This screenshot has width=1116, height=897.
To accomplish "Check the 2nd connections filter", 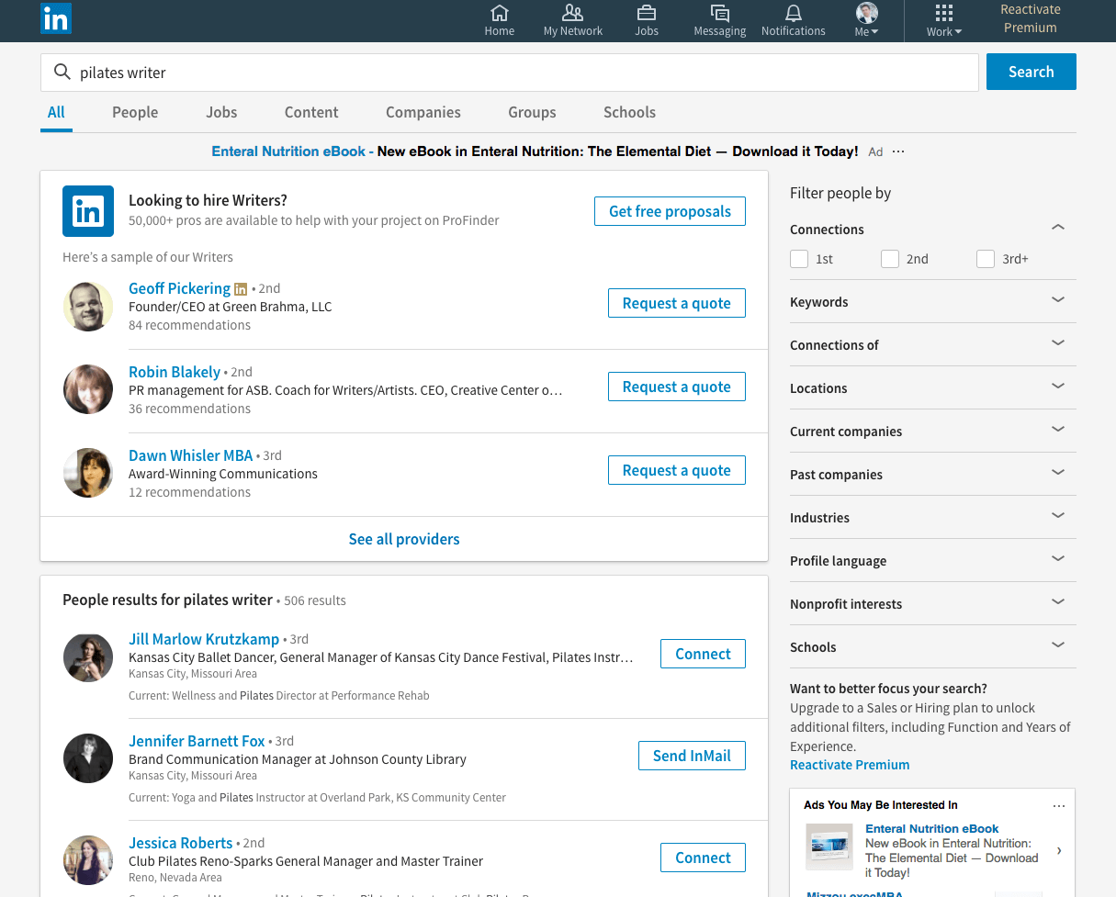I will coord(890,259).
